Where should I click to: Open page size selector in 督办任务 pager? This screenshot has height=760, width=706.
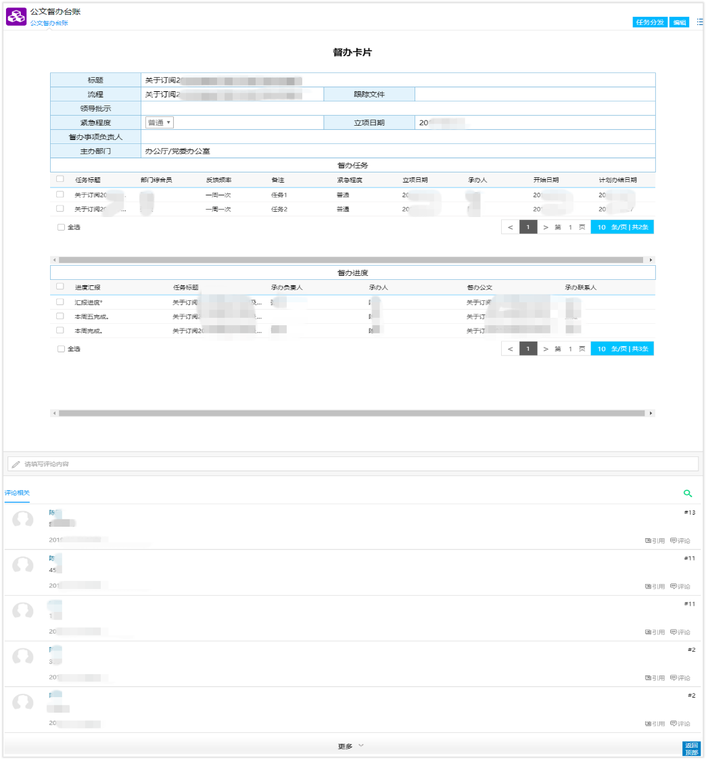[622, 227]
